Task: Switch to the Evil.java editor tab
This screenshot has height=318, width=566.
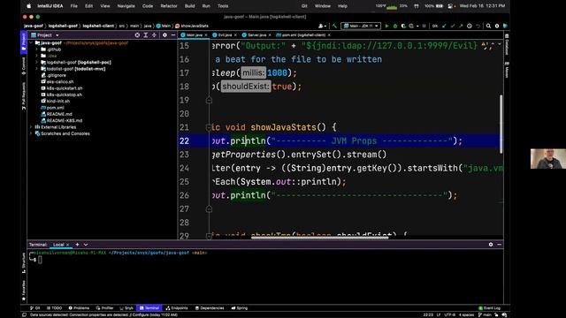Action: 225,35
